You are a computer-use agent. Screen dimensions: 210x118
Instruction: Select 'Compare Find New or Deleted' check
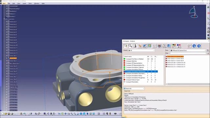point(140,59)
